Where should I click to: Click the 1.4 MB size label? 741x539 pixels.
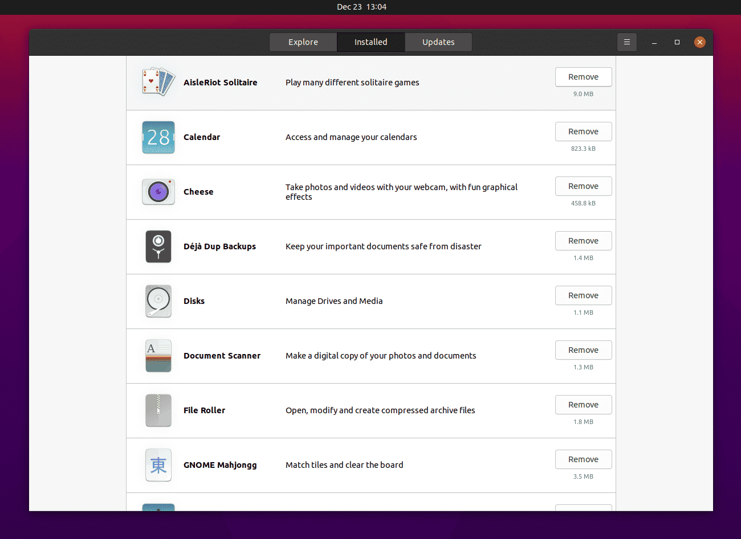(x=584, y=258)
